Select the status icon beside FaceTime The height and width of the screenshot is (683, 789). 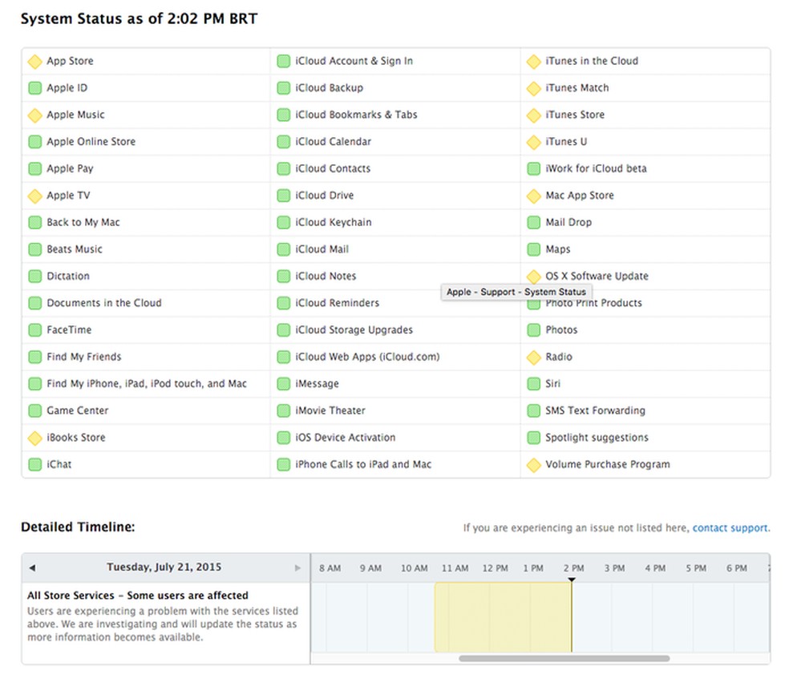pyautogui.click(x=34, y=329)
